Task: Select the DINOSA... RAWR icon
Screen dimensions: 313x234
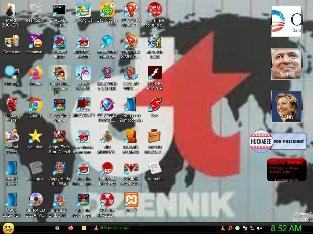Action: click(83, 47)
